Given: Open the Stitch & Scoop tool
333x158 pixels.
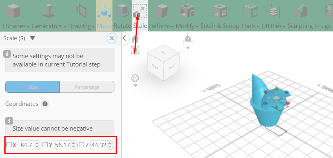Looking at the screenshot, I should coord(220,11).
